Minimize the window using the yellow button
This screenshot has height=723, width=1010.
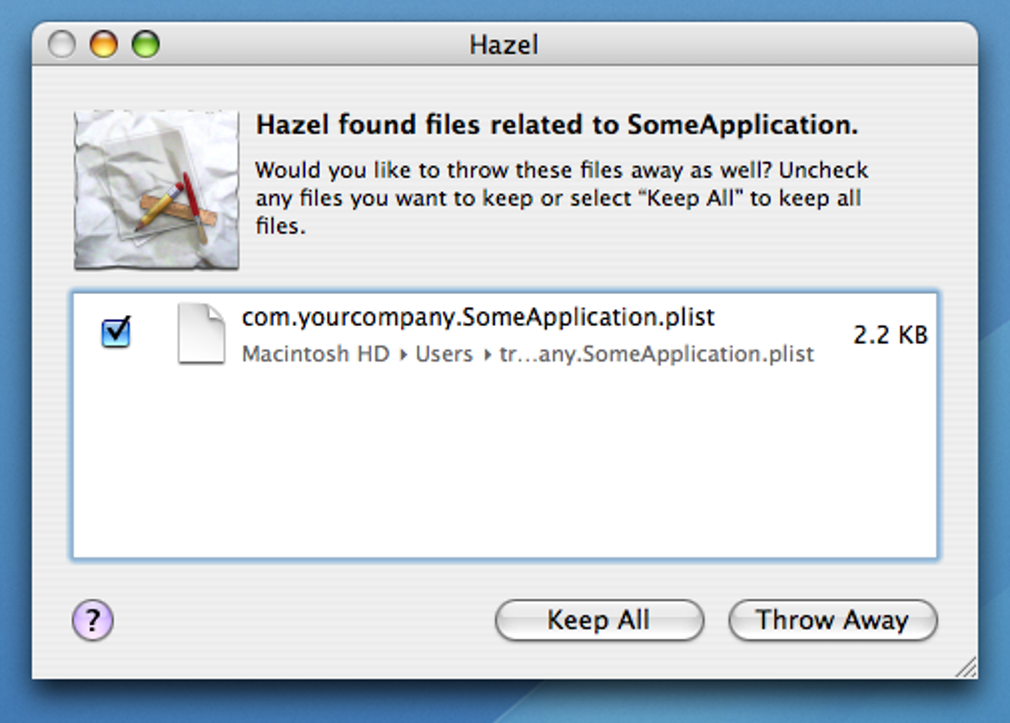point(103,45)
